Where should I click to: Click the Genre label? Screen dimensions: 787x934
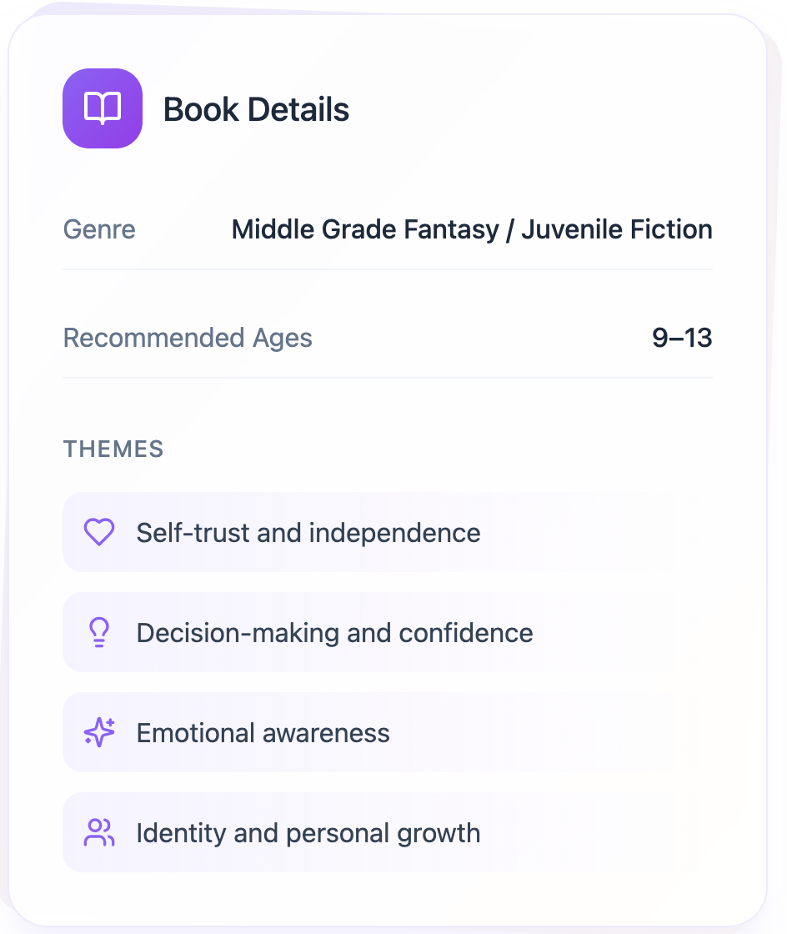coord(99,229)
